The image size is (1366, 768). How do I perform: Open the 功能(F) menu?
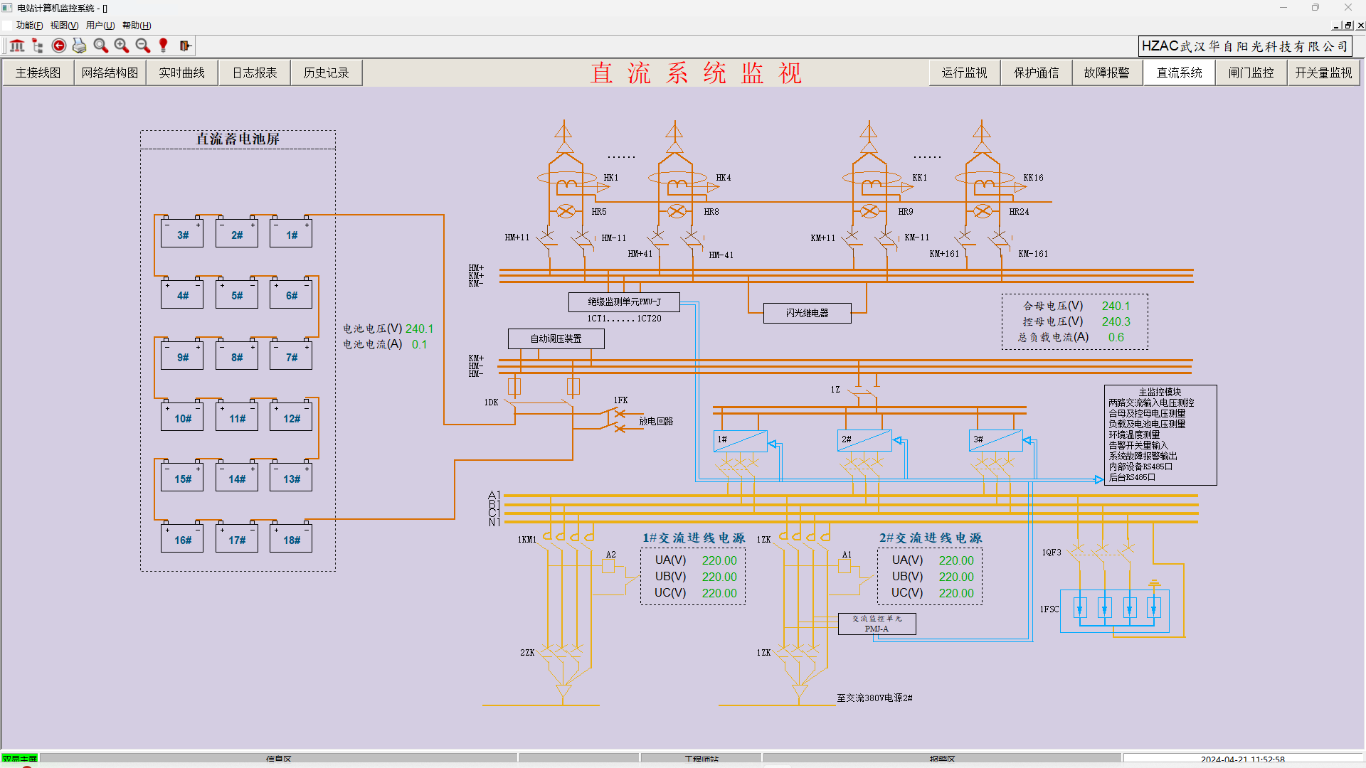tap(29, 26)
